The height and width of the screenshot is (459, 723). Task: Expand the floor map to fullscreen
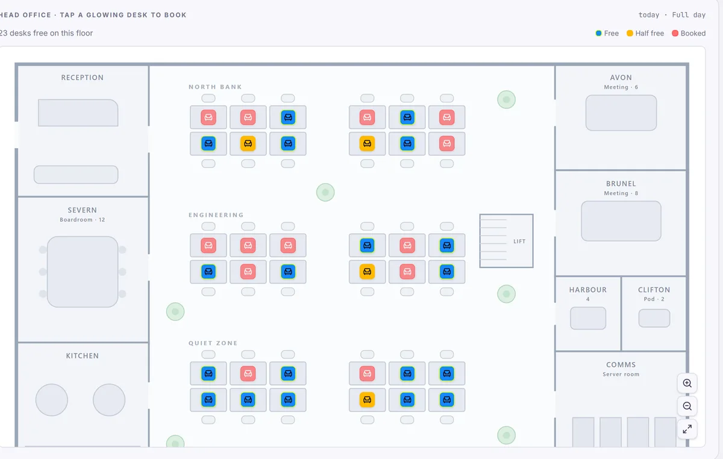coord(687,429)
